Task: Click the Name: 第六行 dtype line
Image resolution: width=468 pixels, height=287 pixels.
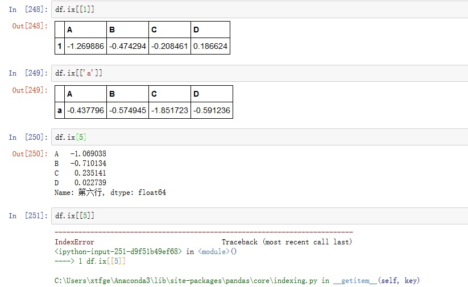Action: (x=110, y=193)
